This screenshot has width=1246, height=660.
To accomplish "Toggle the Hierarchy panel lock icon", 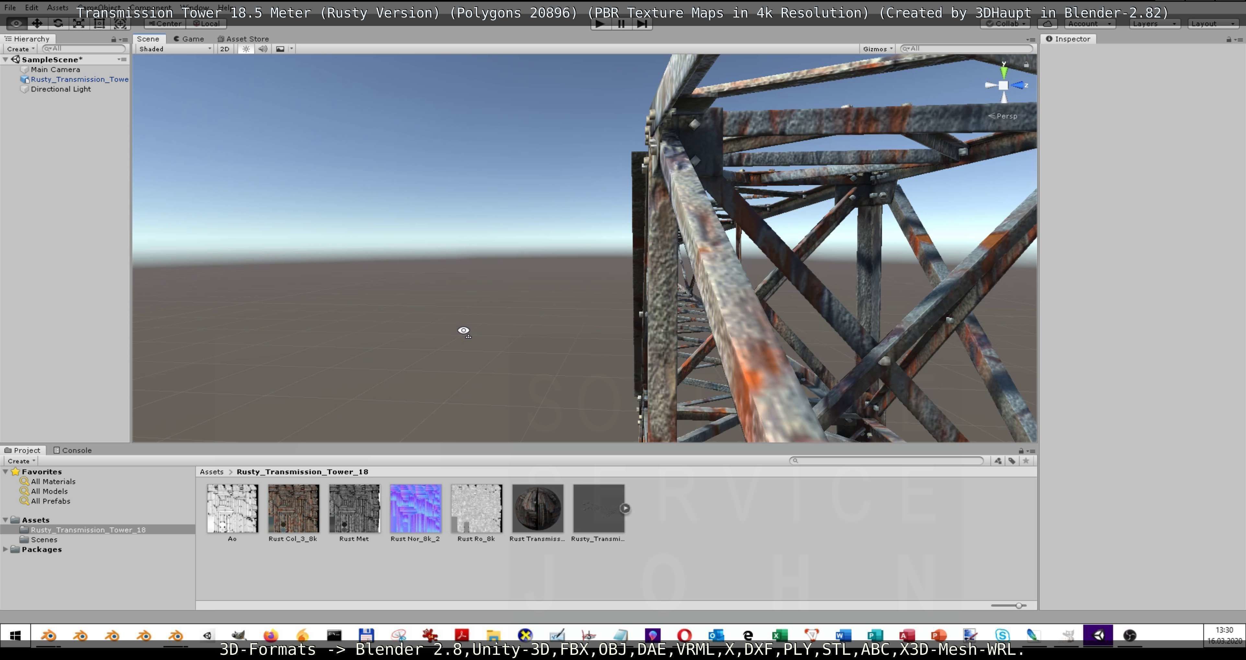I will (114, 40).
